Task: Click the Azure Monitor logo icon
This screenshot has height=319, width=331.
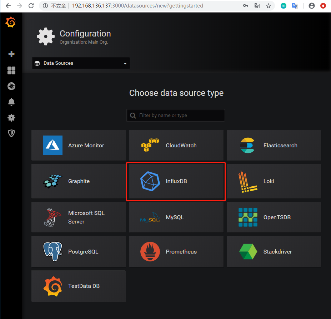Action: (52, 146)
